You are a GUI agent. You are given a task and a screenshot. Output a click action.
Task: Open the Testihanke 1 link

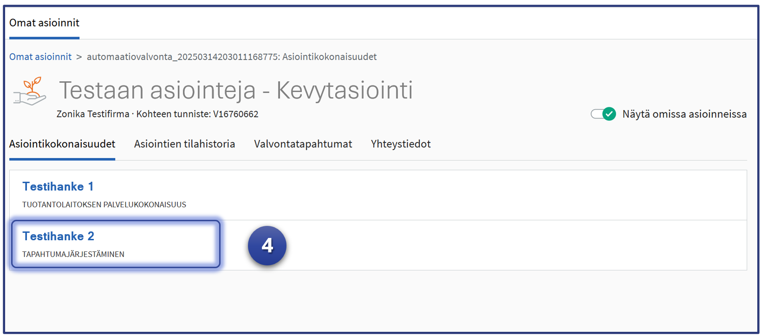58,186
